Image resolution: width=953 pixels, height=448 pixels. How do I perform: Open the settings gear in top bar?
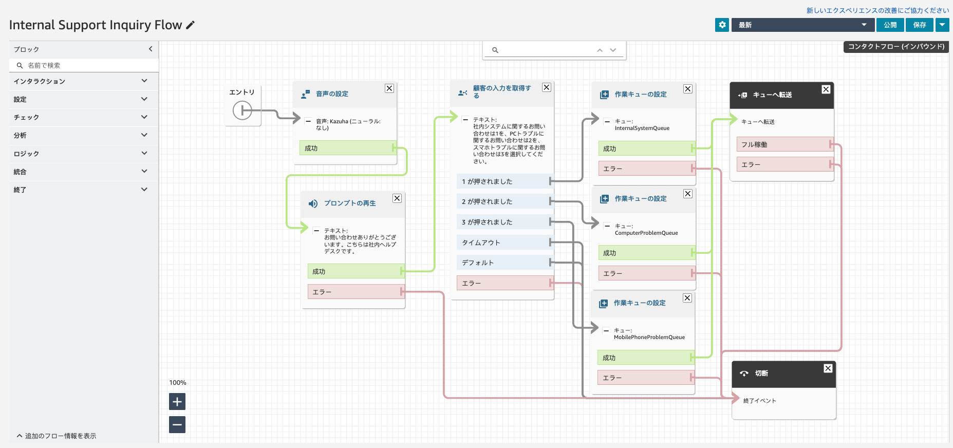click(722, 25)
